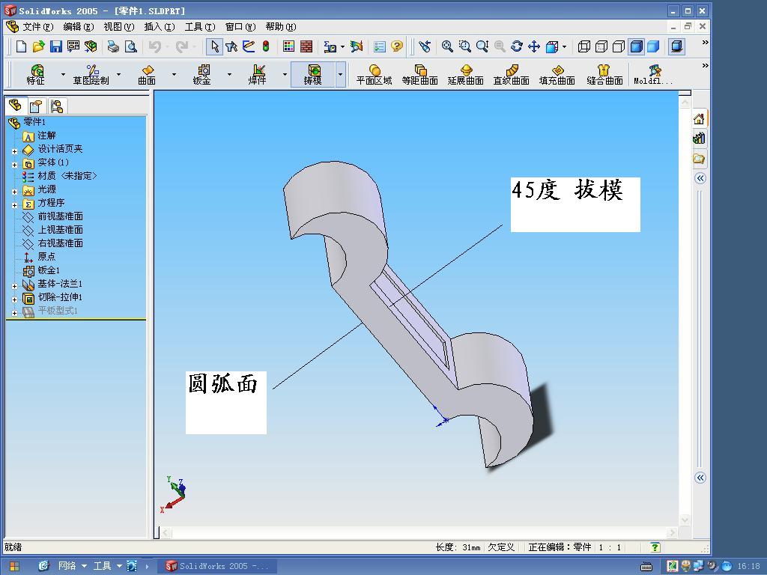767x575 pixels.
Task: Click SolidWorks 2005 taskbar button
Action: tap(217, 566)
